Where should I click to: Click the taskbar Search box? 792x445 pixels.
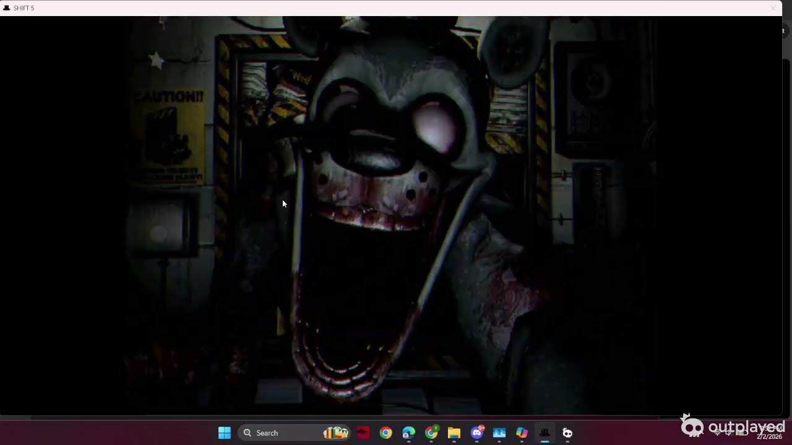pos(295,433)
